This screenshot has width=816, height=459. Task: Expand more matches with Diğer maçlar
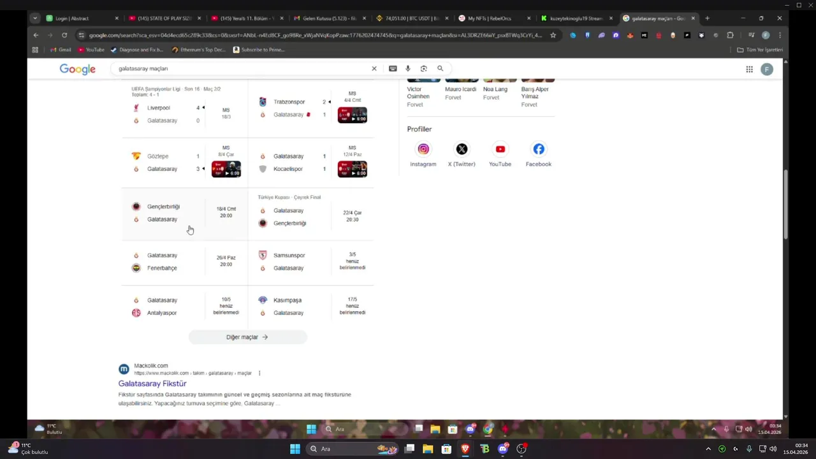tap(247, 337)
